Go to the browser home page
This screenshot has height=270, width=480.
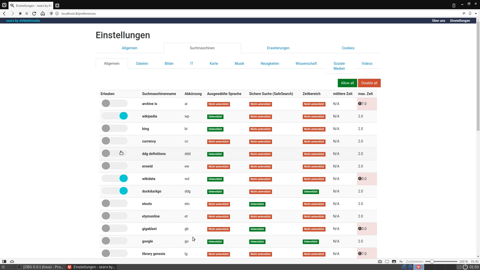[43, 13]
